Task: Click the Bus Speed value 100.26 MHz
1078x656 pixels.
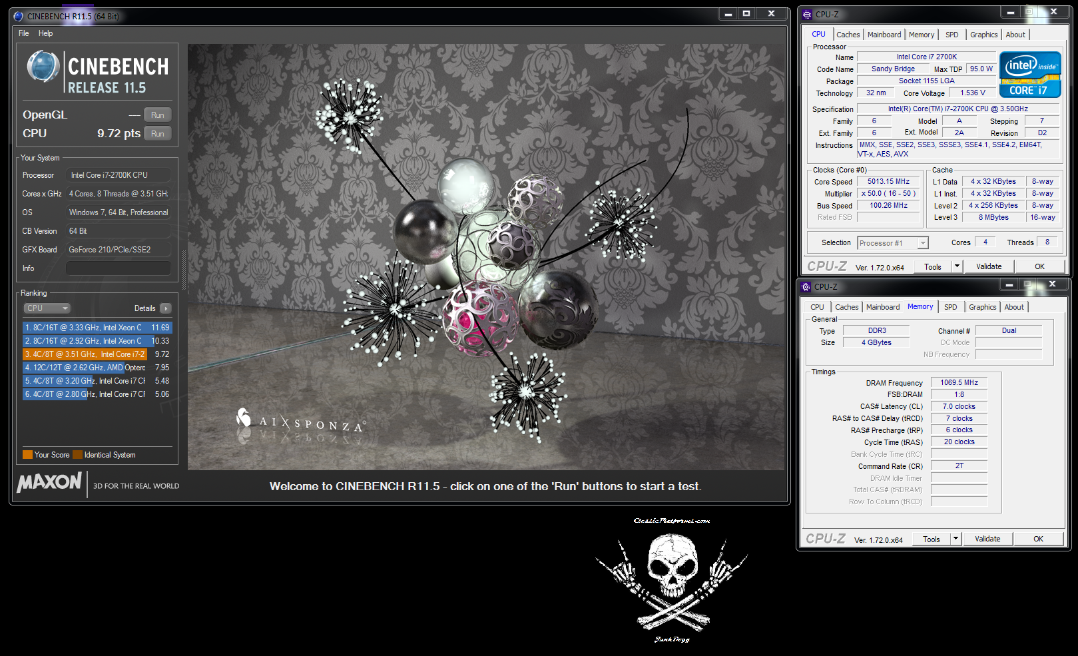Action: pos(888,206)
